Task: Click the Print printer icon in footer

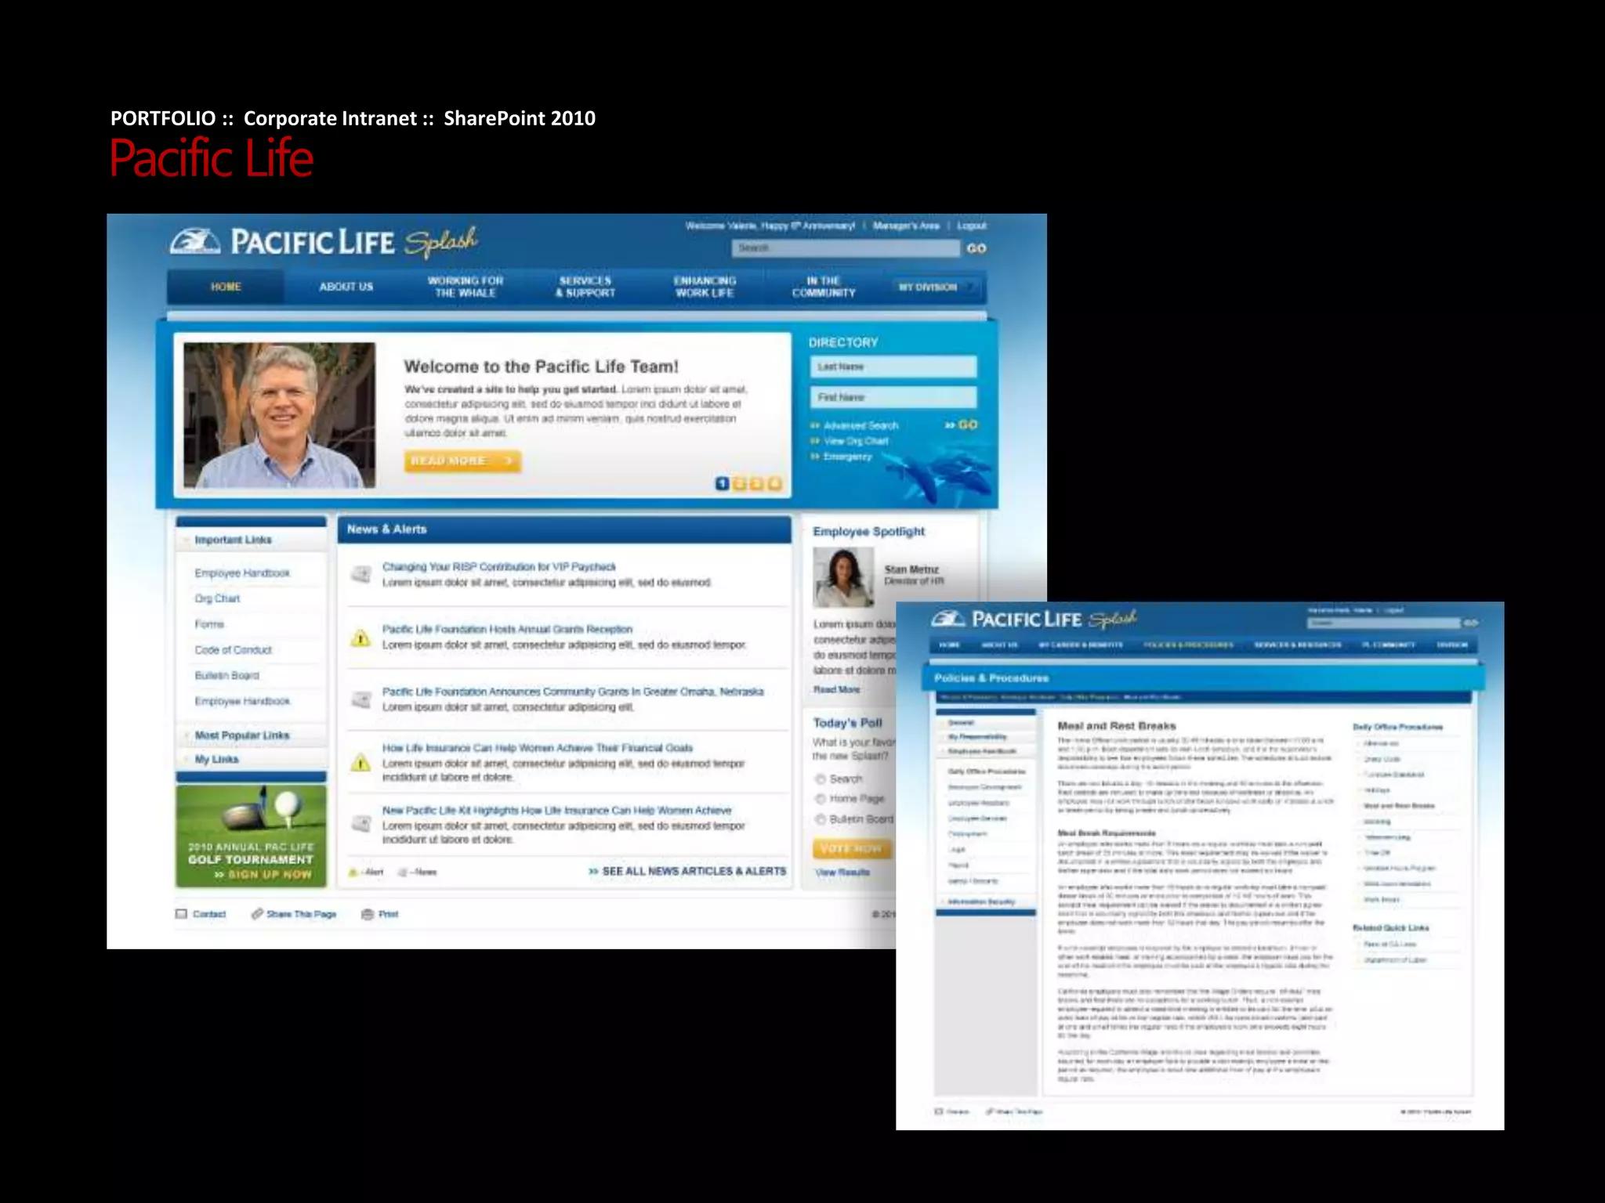Action: tap(368, 914)
